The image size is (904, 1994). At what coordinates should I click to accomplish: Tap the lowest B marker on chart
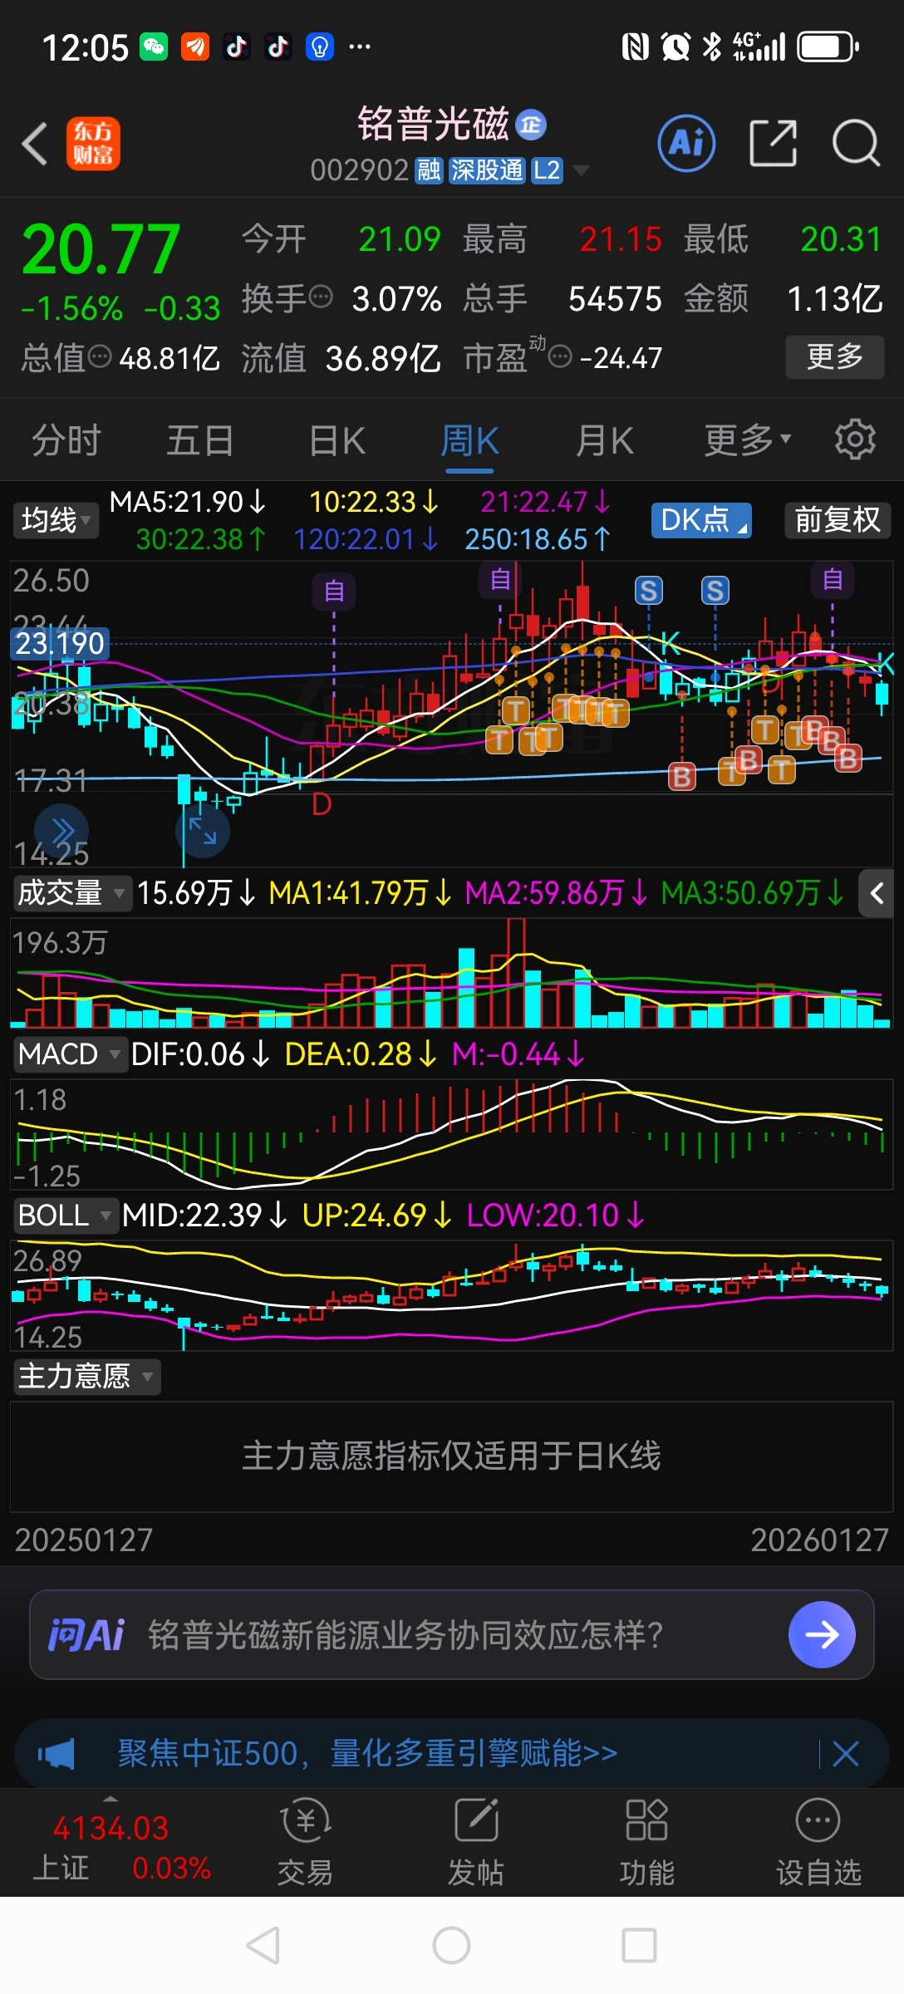682,777
